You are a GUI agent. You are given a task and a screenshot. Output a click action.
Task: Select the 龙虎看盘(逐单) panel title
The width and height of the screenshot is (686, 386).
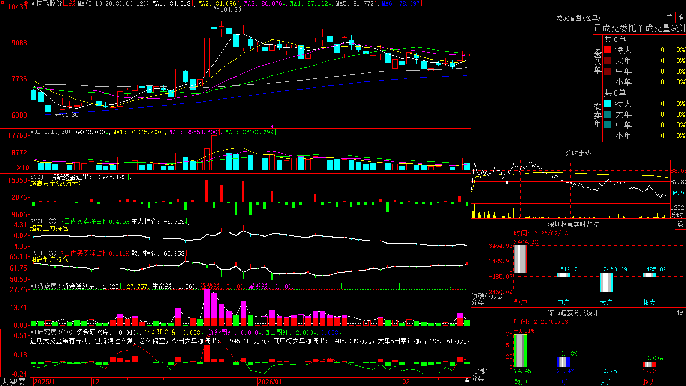[578, 18]
